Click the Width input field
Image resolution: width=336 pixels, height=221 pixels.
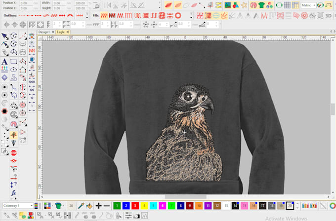(x=59, y=3)
